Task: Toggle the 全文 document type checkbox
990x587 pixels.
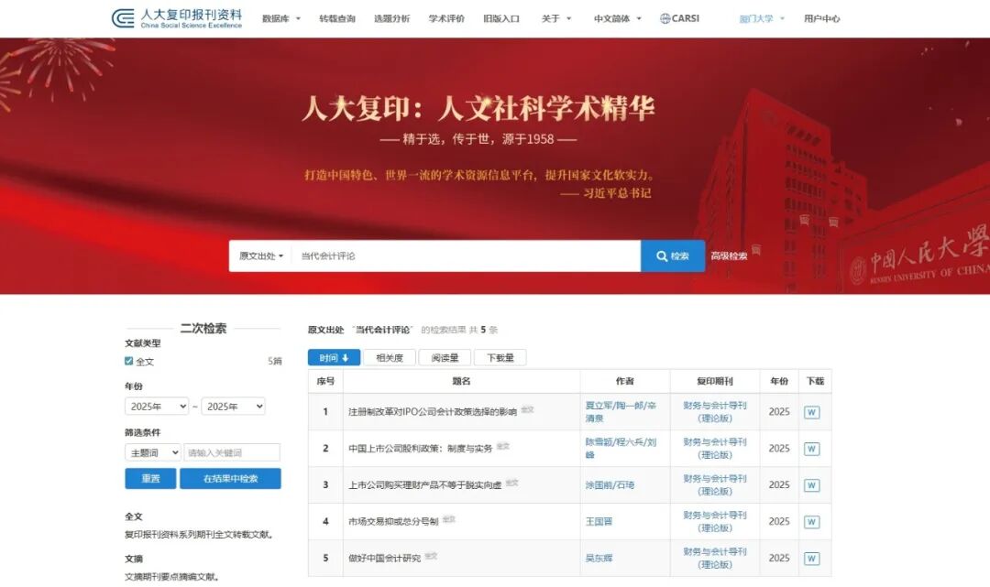Action: tap(129, 362)
